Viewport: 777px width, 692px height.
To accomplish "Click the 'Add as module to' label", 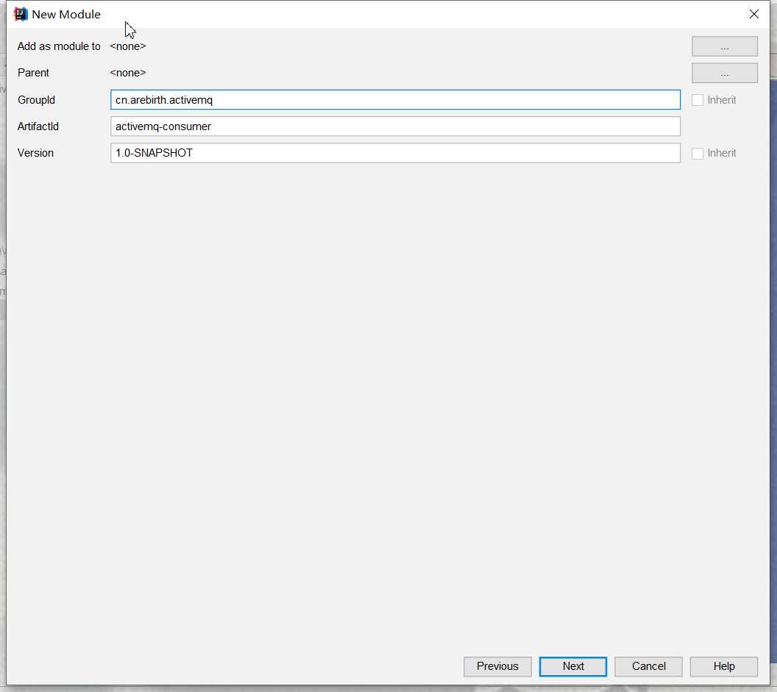I will click(59, 46).
